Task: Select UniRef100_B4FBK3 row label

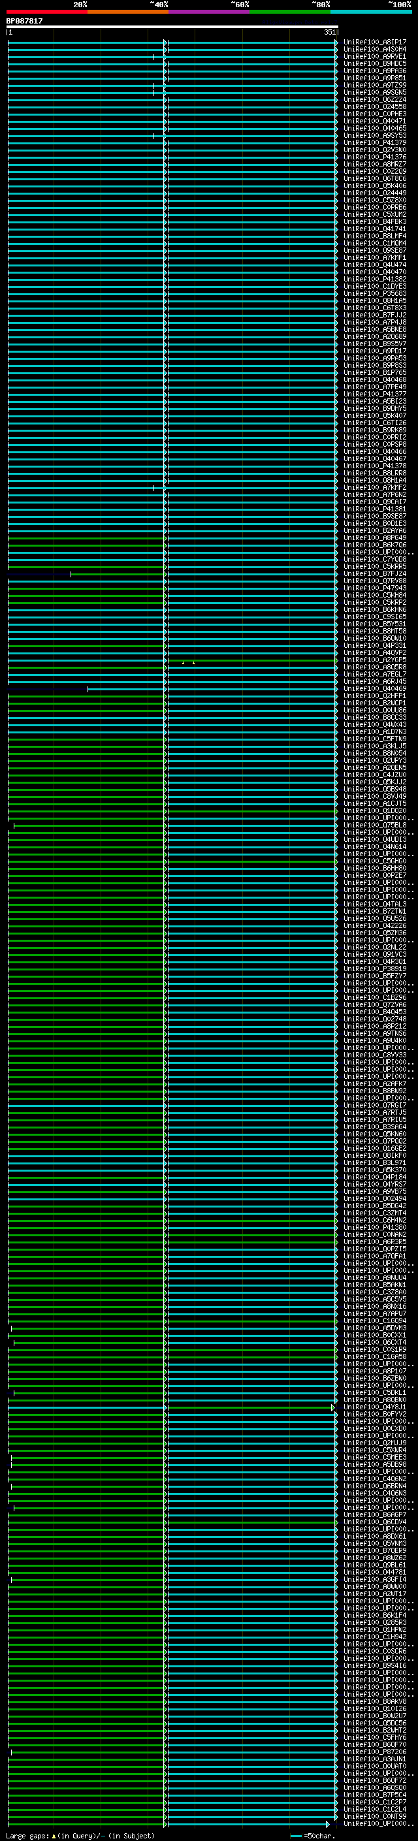Action: coord(374,221)
